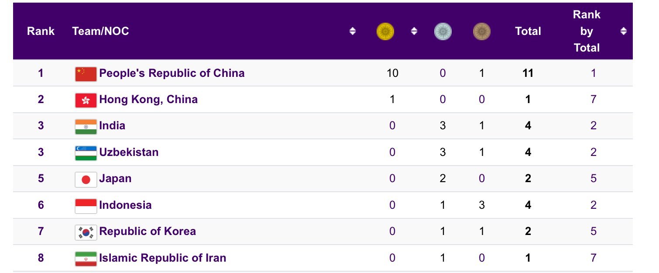This screenshot has height=273, width=659.
Task: Click the Iran flag icon
Action: 86,259
